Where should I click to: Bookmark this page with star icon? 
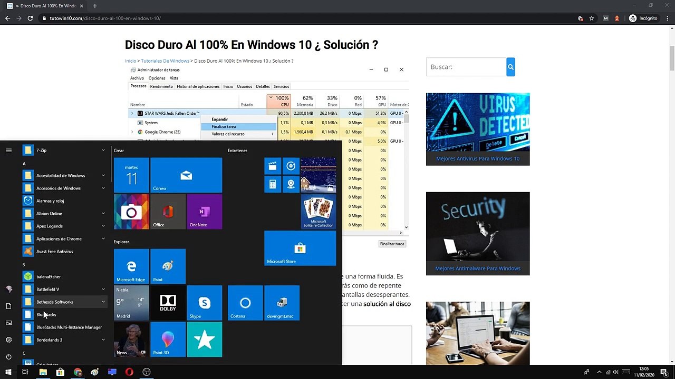coord(592,18)
